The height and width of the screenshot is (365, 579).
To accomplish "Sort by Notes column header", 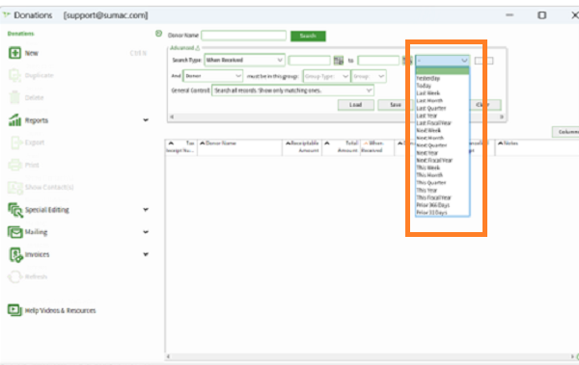I will click(536, 146).
